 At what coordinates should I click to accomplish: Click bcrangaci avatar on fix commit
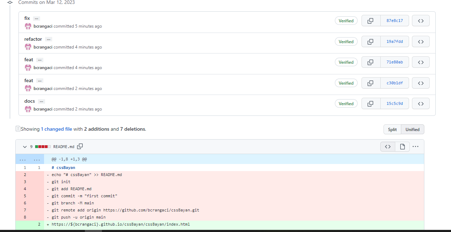point(28,26)
